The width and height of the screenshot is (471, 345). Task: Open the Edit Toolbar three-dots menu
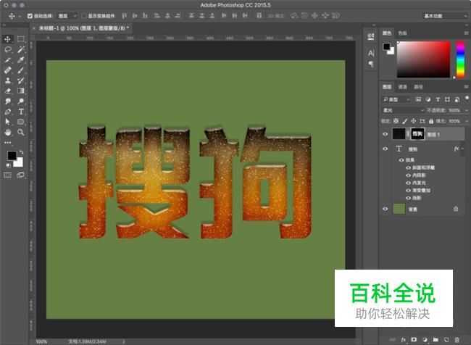[x=8, y=143]
